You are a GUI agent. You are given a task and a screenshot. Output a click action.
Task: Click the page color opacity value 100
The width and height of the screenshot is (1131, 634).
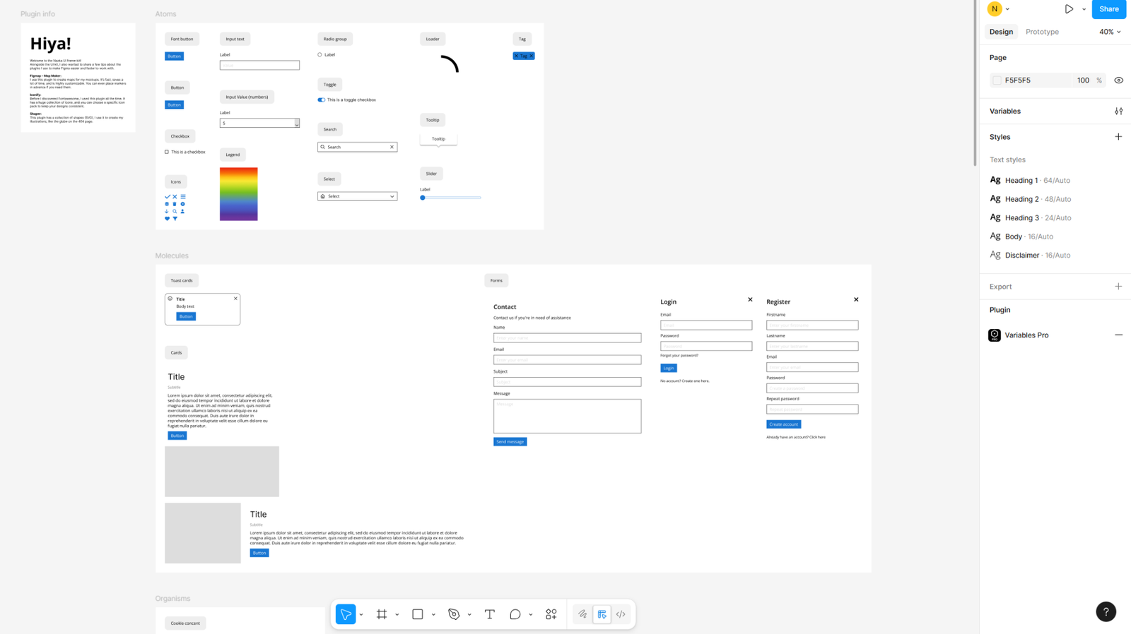pyautogui.click(x=1083, y=80)
